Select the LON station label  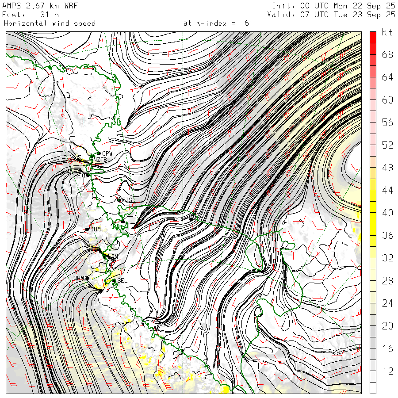pyautogui.click(x=113, y=256)
